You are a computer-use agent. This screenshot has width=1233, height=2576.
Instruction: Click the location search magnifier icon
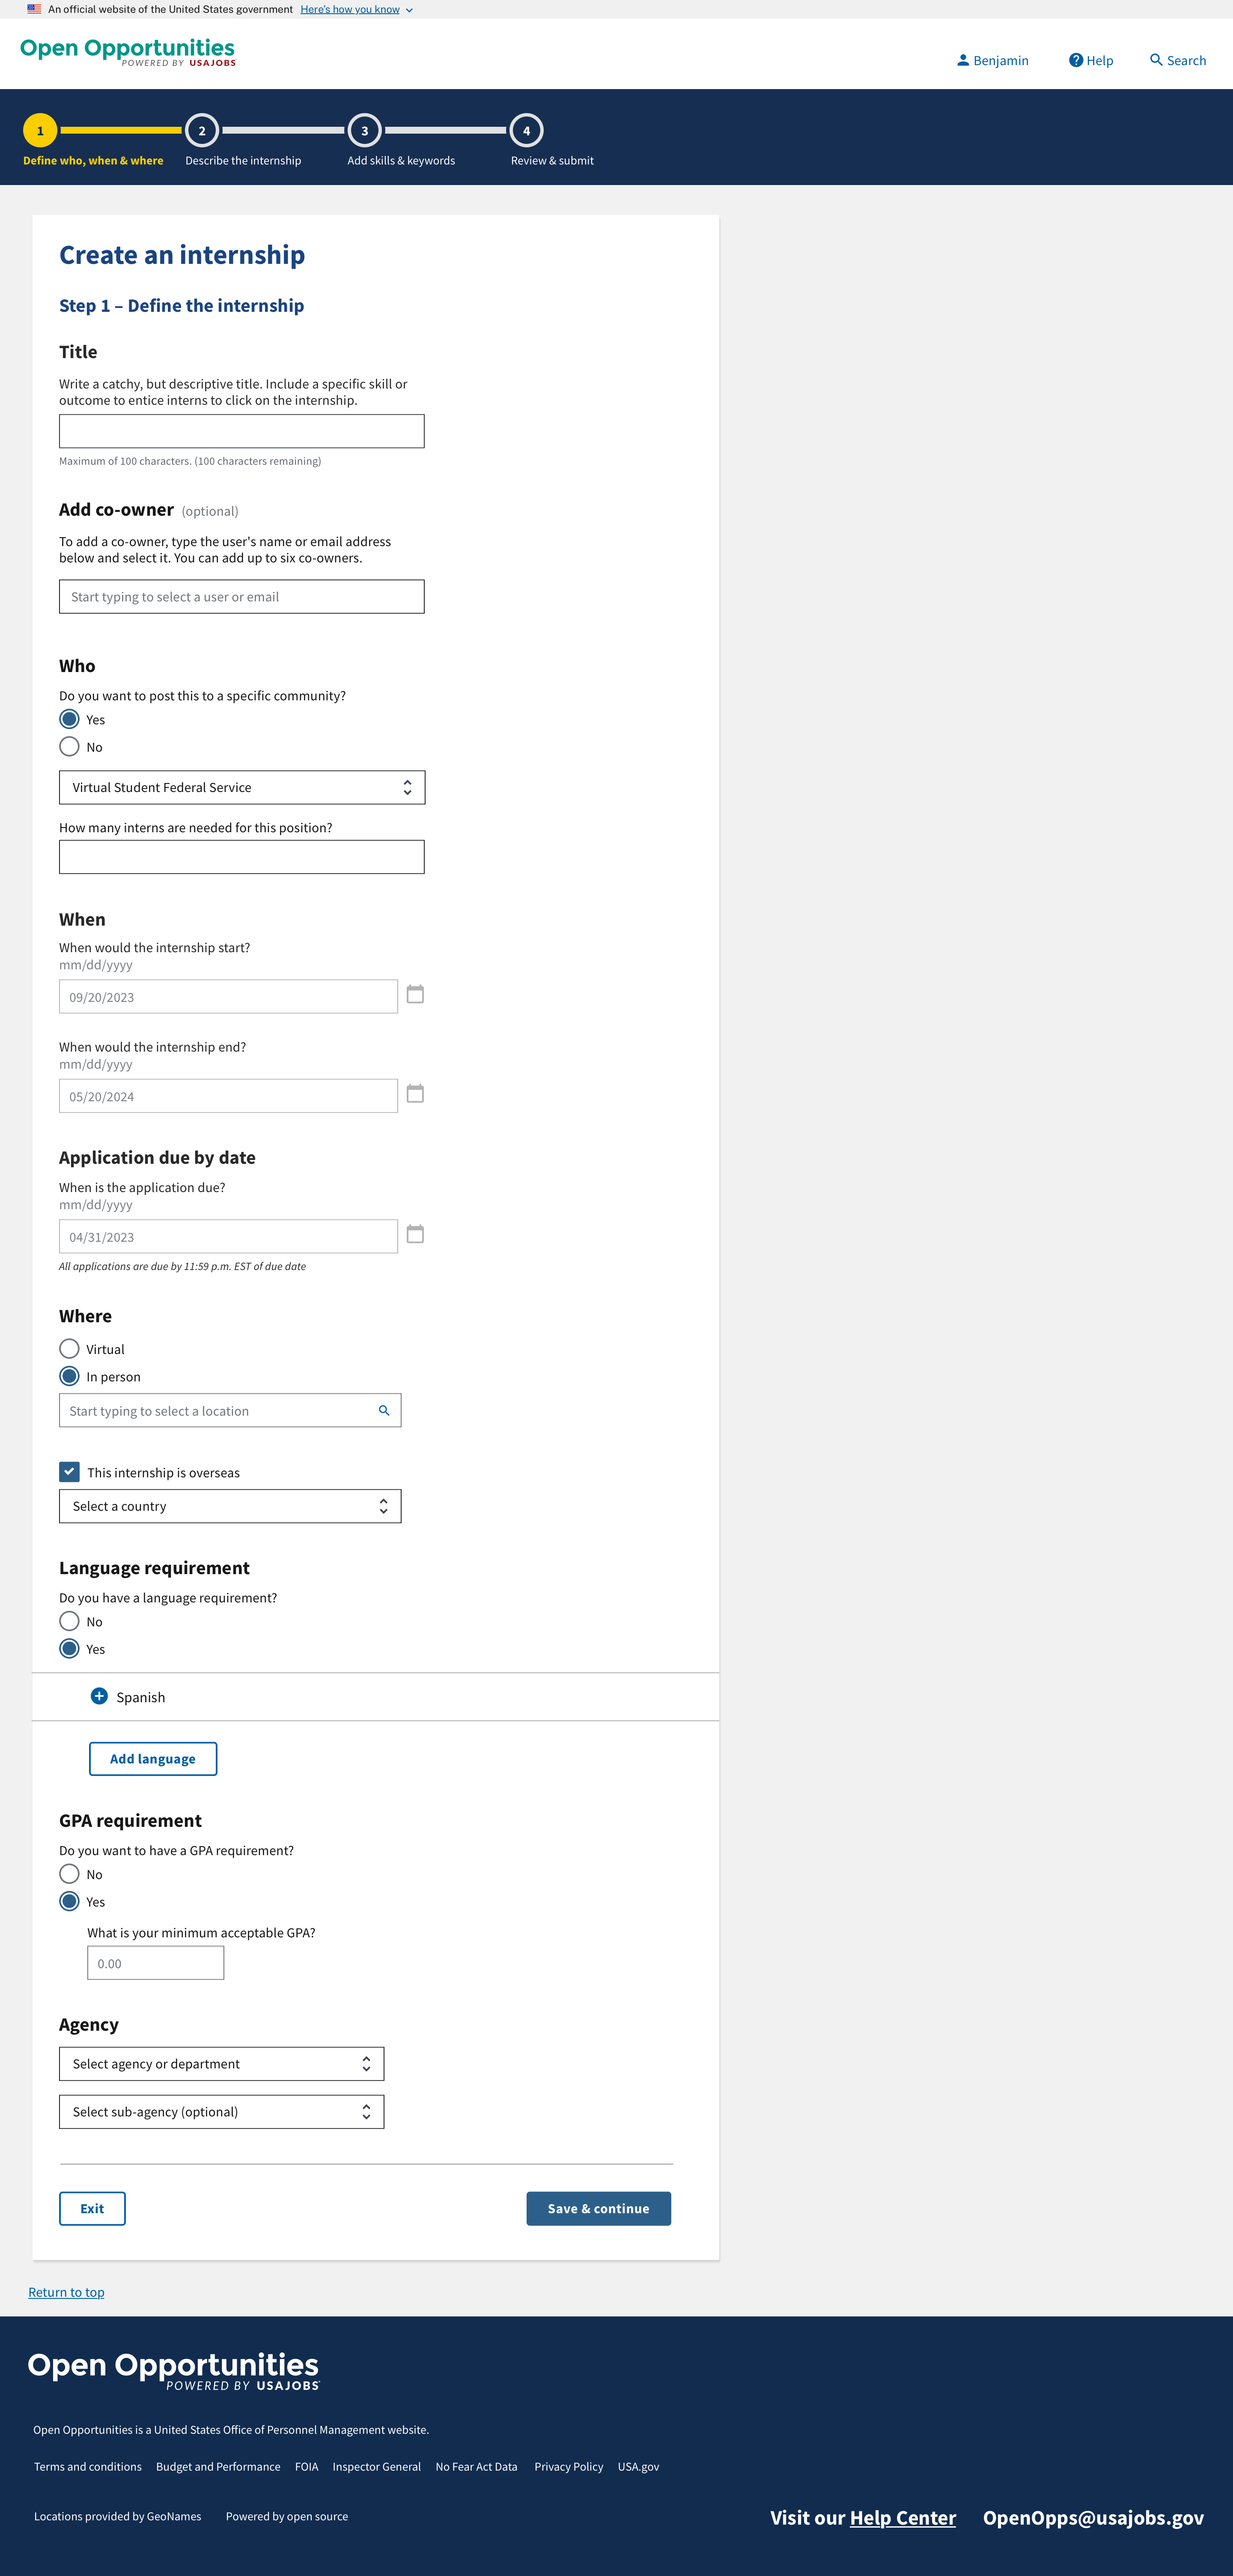(384, 1411)
